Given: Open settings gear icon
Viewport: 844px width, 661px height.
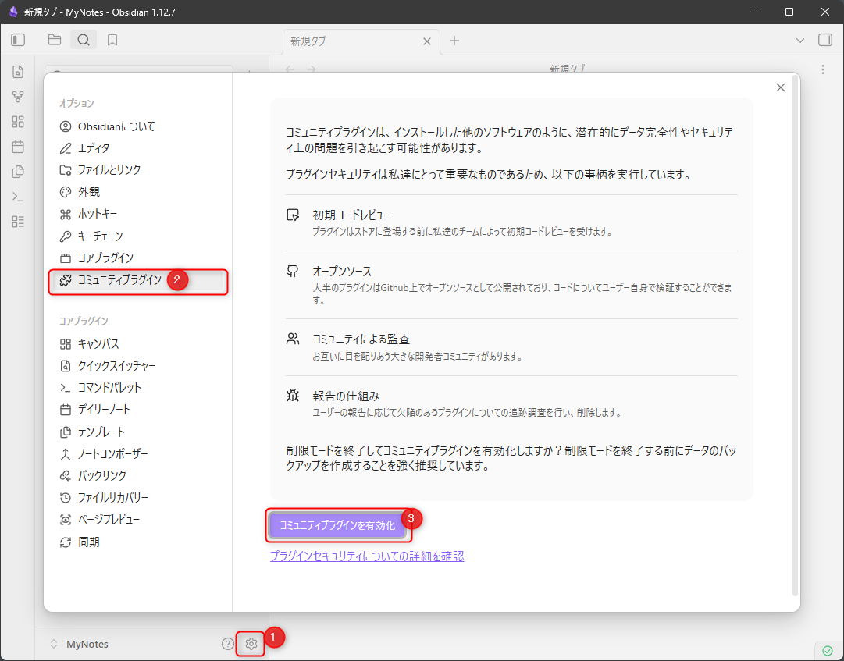Looking at the screenshot, I should [x=251, y=644].
